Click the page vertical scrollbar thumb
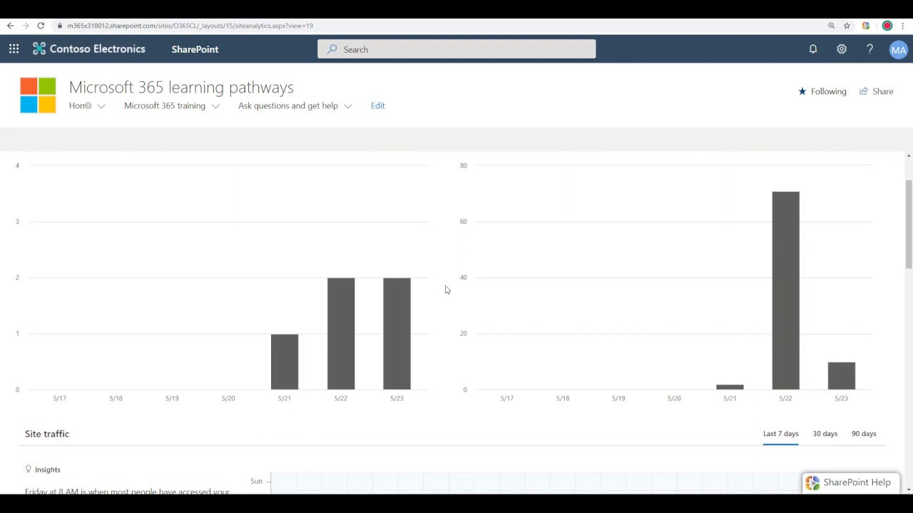The width and height of the screenshot is (913, 513). click(x=909, y=224)
